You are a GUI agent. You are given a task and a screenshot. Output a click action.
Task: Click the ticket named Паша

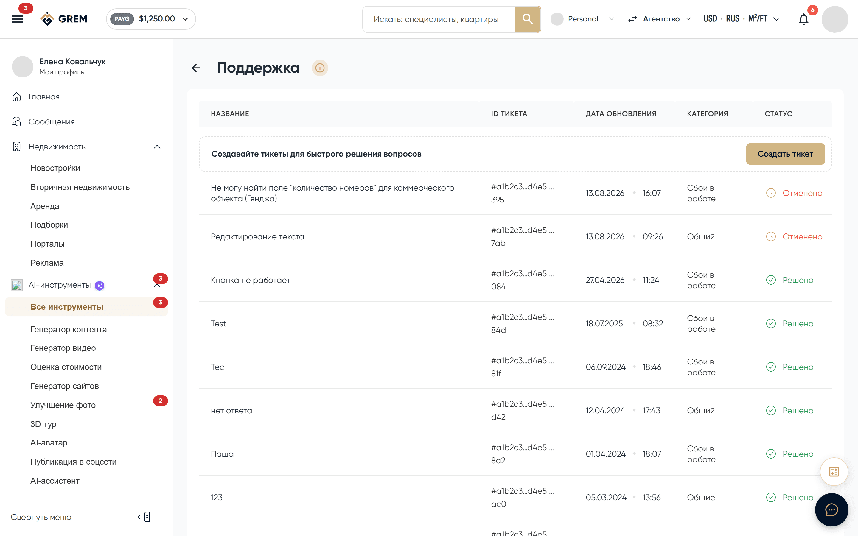point(222,454)
